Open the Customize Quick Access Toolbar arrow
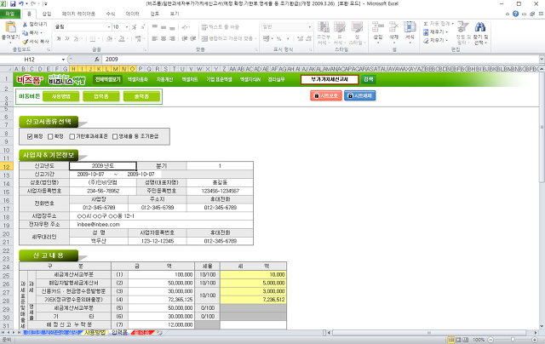The height and width of the screenshot is (344, 545). pos(45,3)
